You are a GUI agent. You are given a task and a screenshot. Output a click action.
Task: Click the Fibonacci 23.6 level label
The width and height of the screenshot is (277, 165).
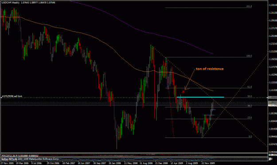250,118
